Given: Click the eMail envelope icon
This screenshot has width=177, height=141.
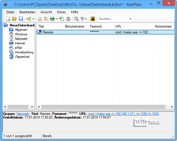Looking at the screenshot, I should 11,48.
